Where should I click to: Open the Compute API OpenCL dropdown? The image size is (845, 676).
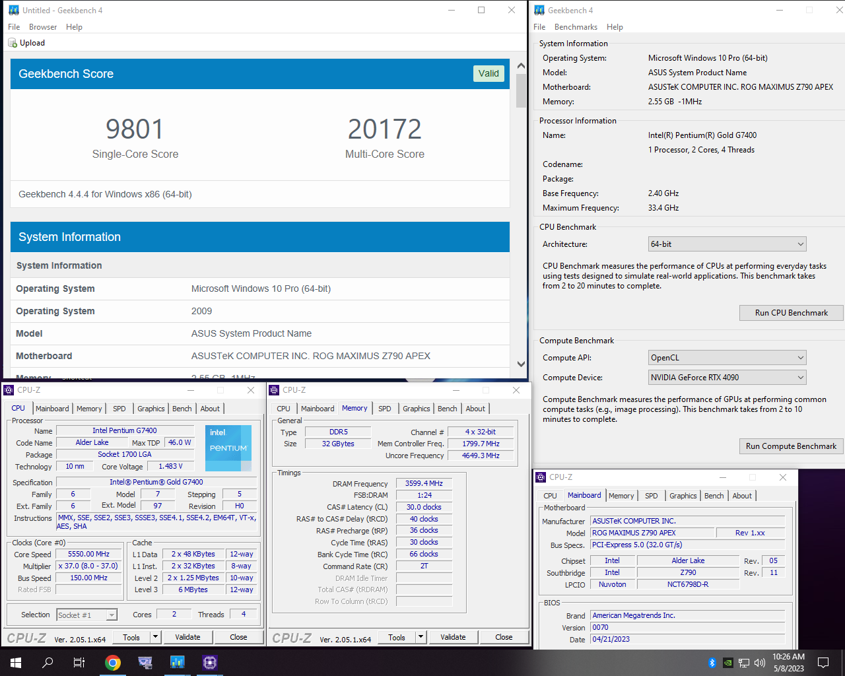click(x=727, y=358)
